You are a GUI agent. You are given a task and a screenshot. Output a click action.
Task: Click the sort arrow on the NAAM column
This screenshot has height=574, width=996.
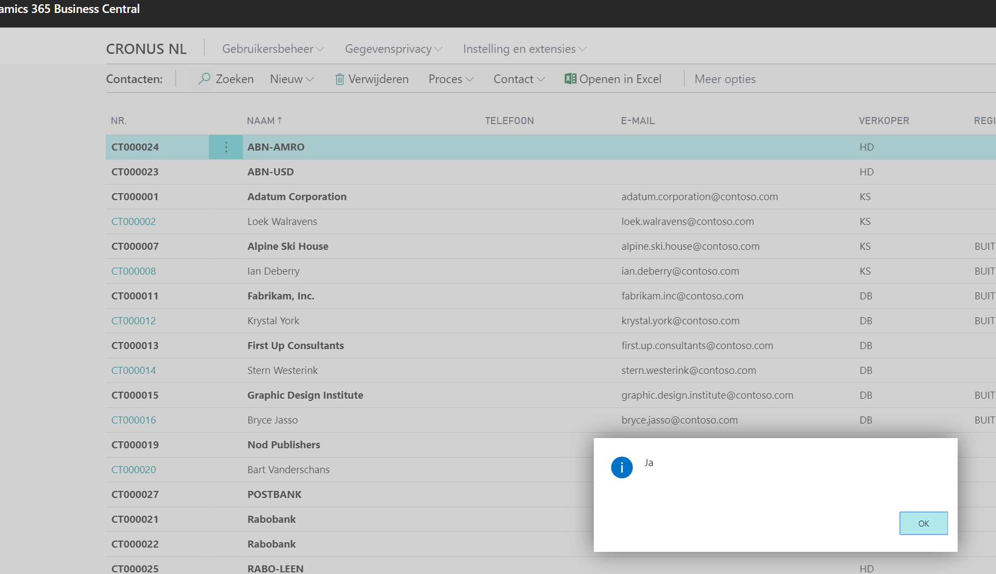[x=280, y=120]
